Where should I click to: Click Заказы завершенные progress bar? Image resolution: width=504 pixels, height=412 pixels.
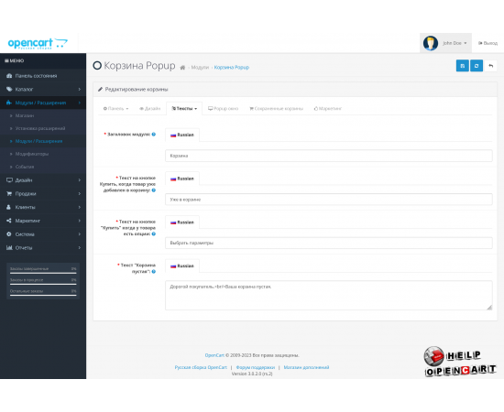[43, 273]
